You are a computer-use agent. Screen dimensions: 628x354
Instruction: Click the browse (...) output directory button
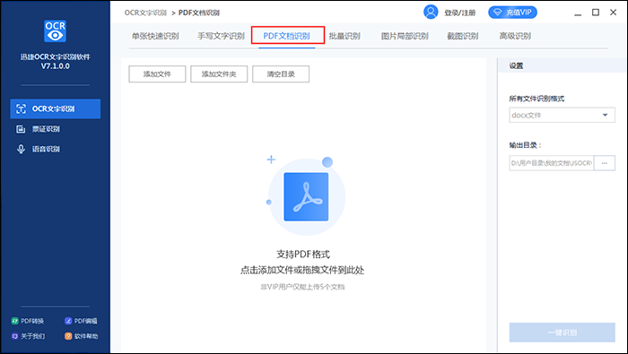(605, 163)
